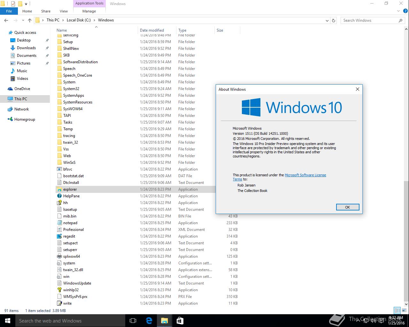Image resolution: width=409 pixels, height=327 pixels.
Task: Select Homegroup in navigation pane
Action: pos(25,119)
